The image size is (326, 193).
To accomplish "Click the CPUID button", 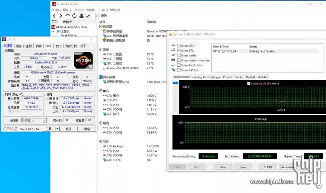I will point(268,167).
